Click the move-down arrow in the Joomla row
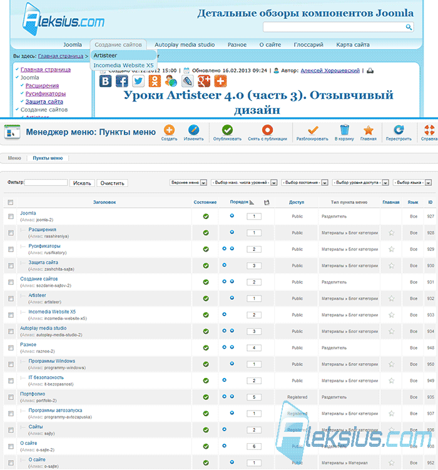Screen dimensions: 438x470 coord(232,215)
